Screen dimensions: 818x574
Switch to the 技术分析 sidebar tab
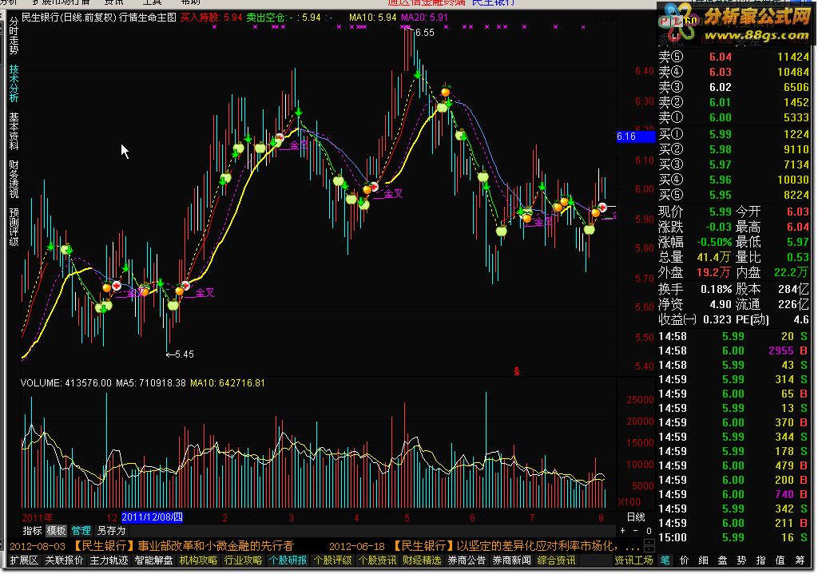[x=14, y=83]
